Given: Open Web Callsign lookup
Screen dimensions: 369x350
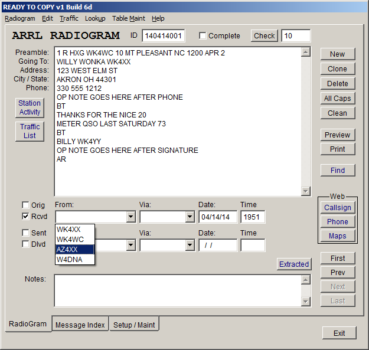Looking at the screenshot, I should pyautogui.click(x=338, y=207).
